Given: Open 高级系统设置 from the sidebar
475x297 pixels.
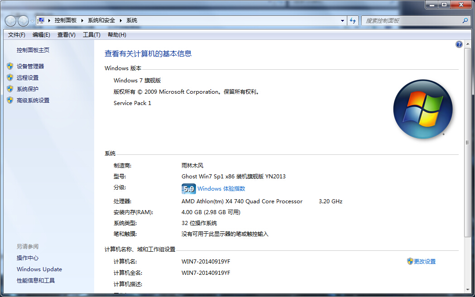Looking at the screenshot, I should pos(33,100).
